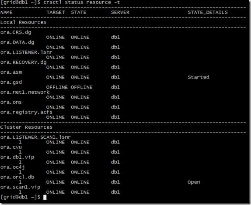This screenshot has width=251, height=205.
Task: Click the db1 server value under ora.db1.vip
Action: pyautogui.click(x=115, y=162)
